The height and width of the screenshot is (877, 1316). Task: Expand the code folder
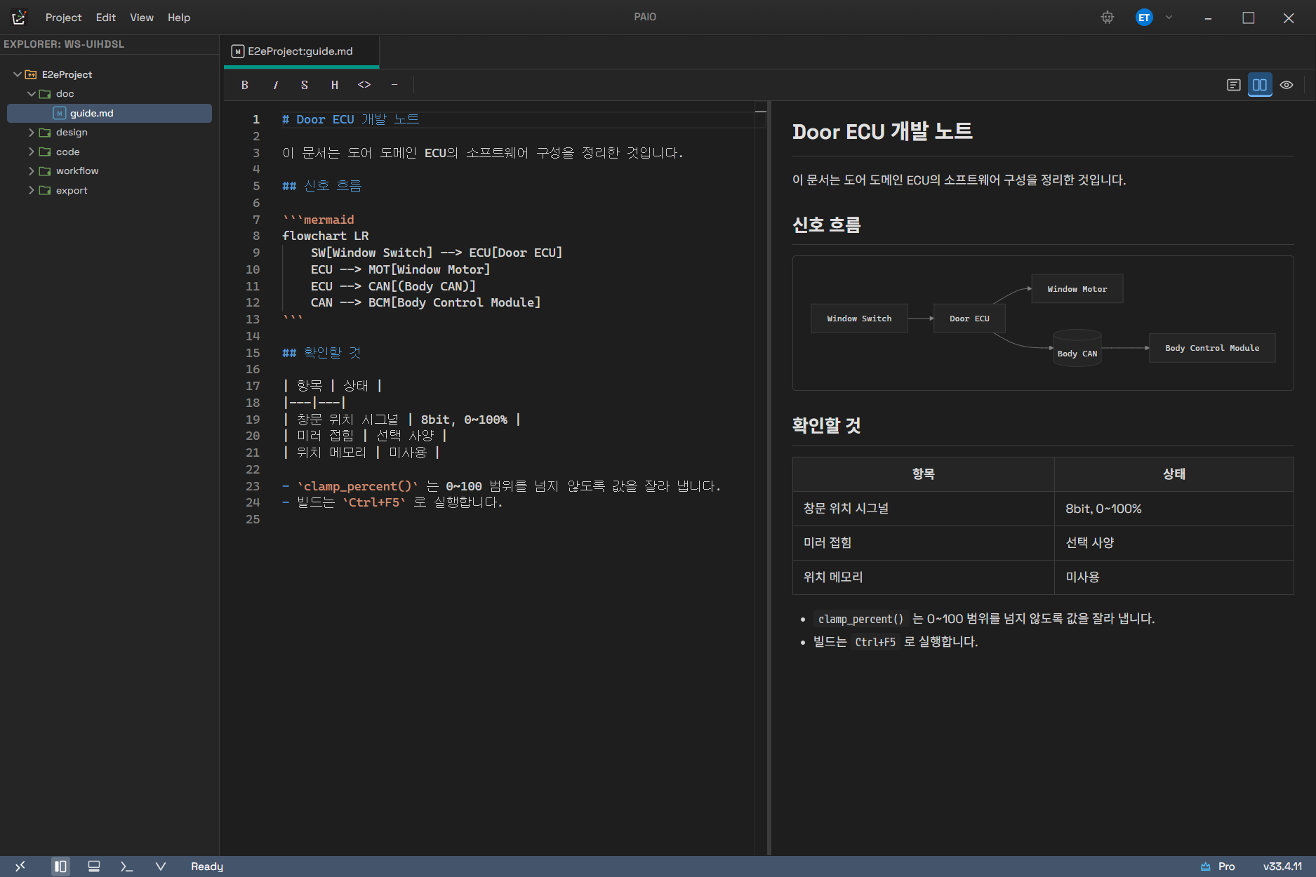coord(32,152)
